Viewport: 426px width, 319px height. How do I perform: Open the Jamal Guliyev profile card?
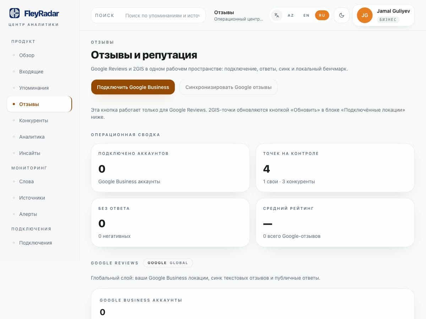coord(383,15)
